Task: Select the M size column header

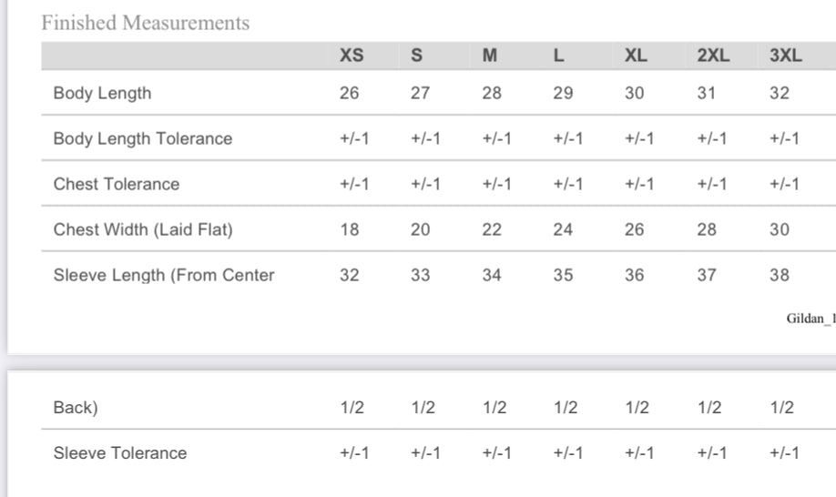Action: click(x=489, y=56)
